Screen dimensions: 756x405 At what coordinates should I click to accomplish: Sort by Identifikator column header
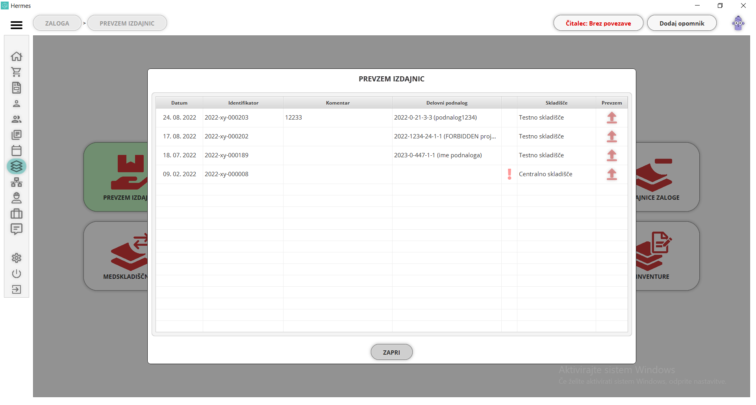[243, 103]
